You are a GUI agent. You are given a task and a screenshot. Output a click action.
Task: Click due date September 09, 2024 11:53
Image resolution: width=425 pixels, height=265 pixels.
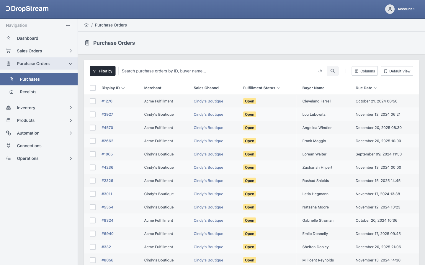click(x=379, y=154)
